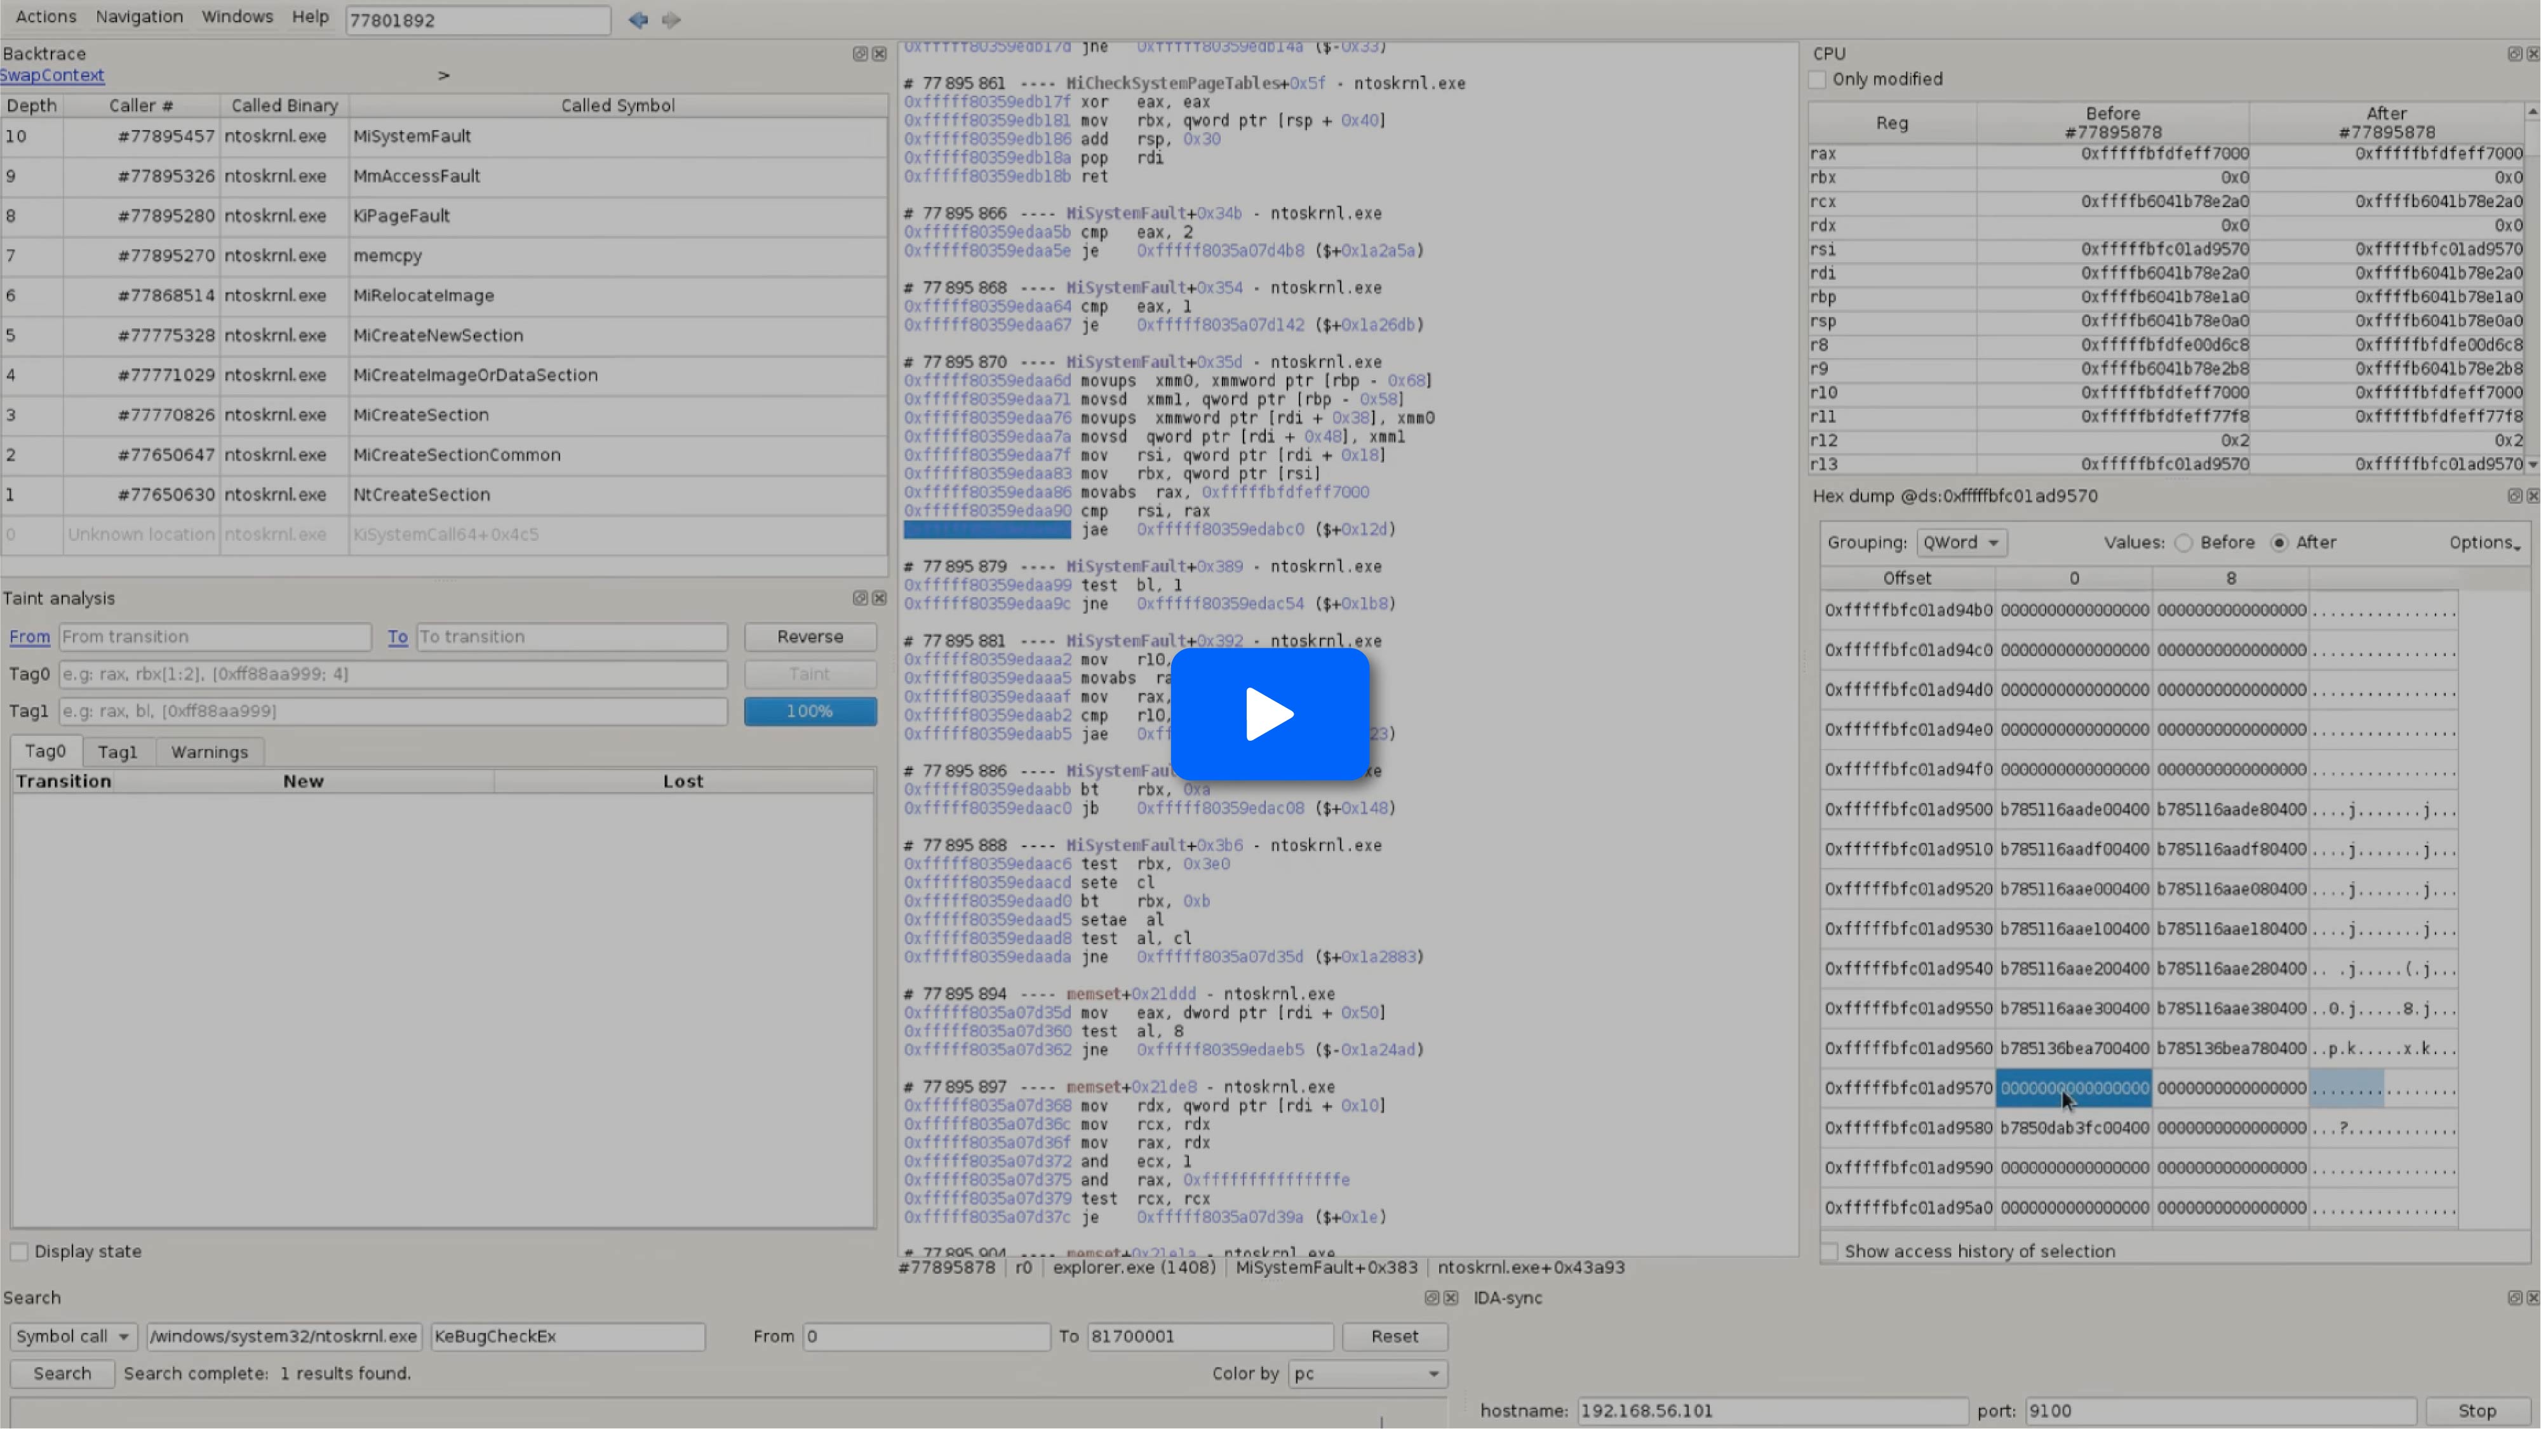The width and height of the screenshot is (2541, 1429).
Task: Toggle the Display state checkbox
Action: pos(20,1251)
